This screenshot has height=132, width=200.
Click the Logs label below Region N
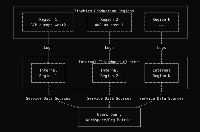(161, 47)
